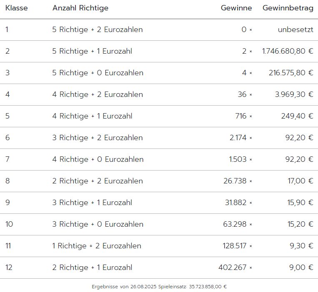Click the Anzahl Richtige column header
The height and width of the screenshot is (292, 318).
point(80,8)
